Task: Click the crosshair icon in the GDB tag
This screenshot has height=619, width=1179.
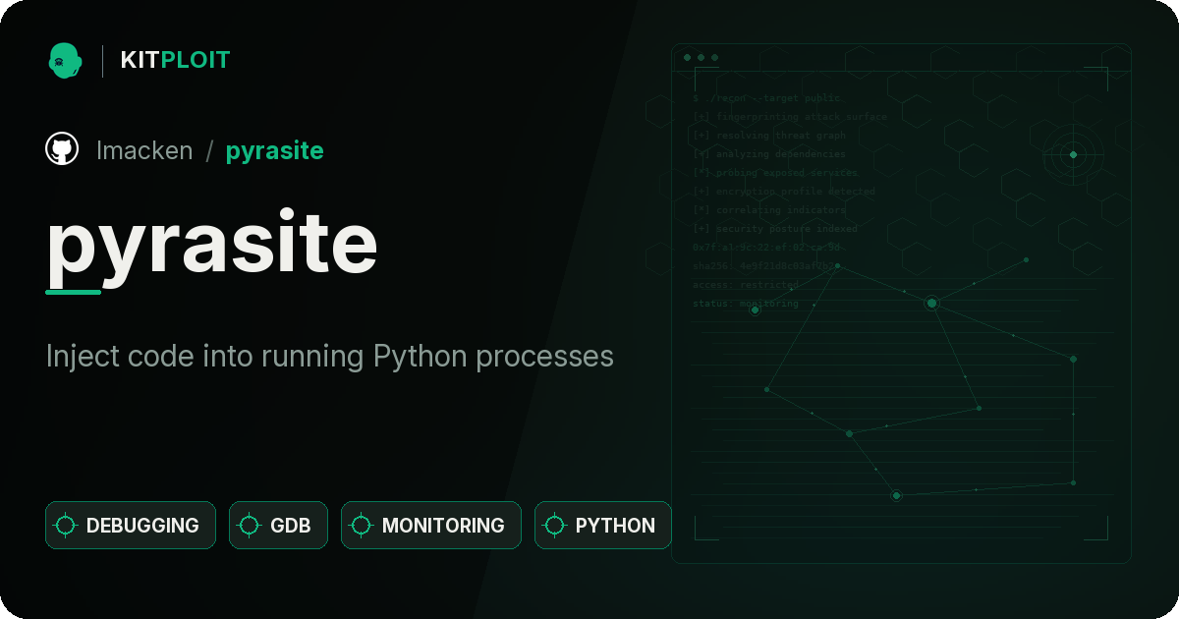Action: pos(250,526)
